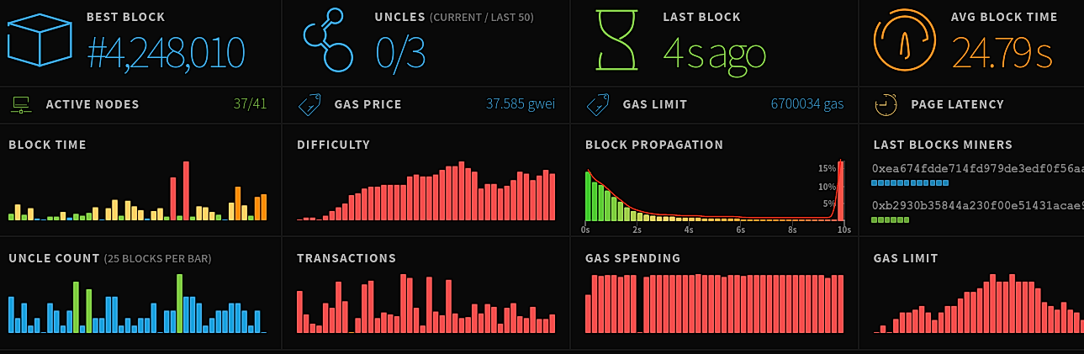This screenshot has height=354, width=1084.
Task: Click the orange gauge Avg Block Time icon
Action: click(x=907, y=40)
